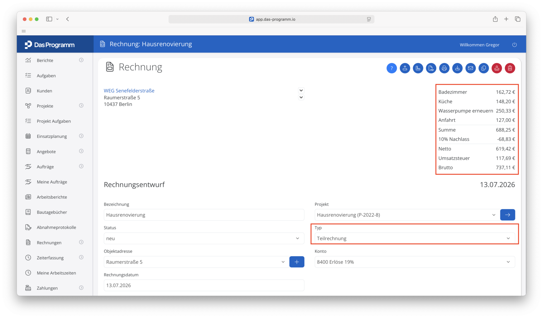Screen dimensions: 543x318
Task: Go to project with blue arrow button
Action: tap(507, 215)
